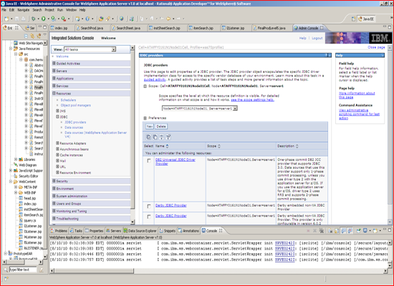Click the Clear Filter Value table icon

click(168, 137)
